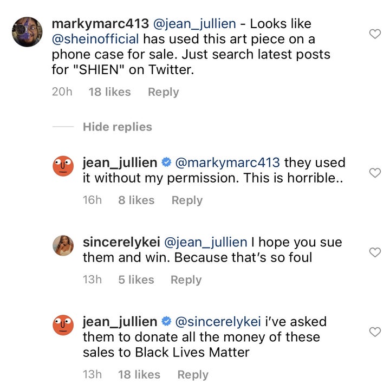Like jean_jullien's "without my permission" comment heart
Viewport: 390px width, 390px height.
pyautogui.click(x=374, y=173)
